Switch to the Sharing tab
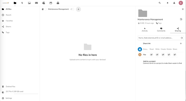 (x=178, y=30)
